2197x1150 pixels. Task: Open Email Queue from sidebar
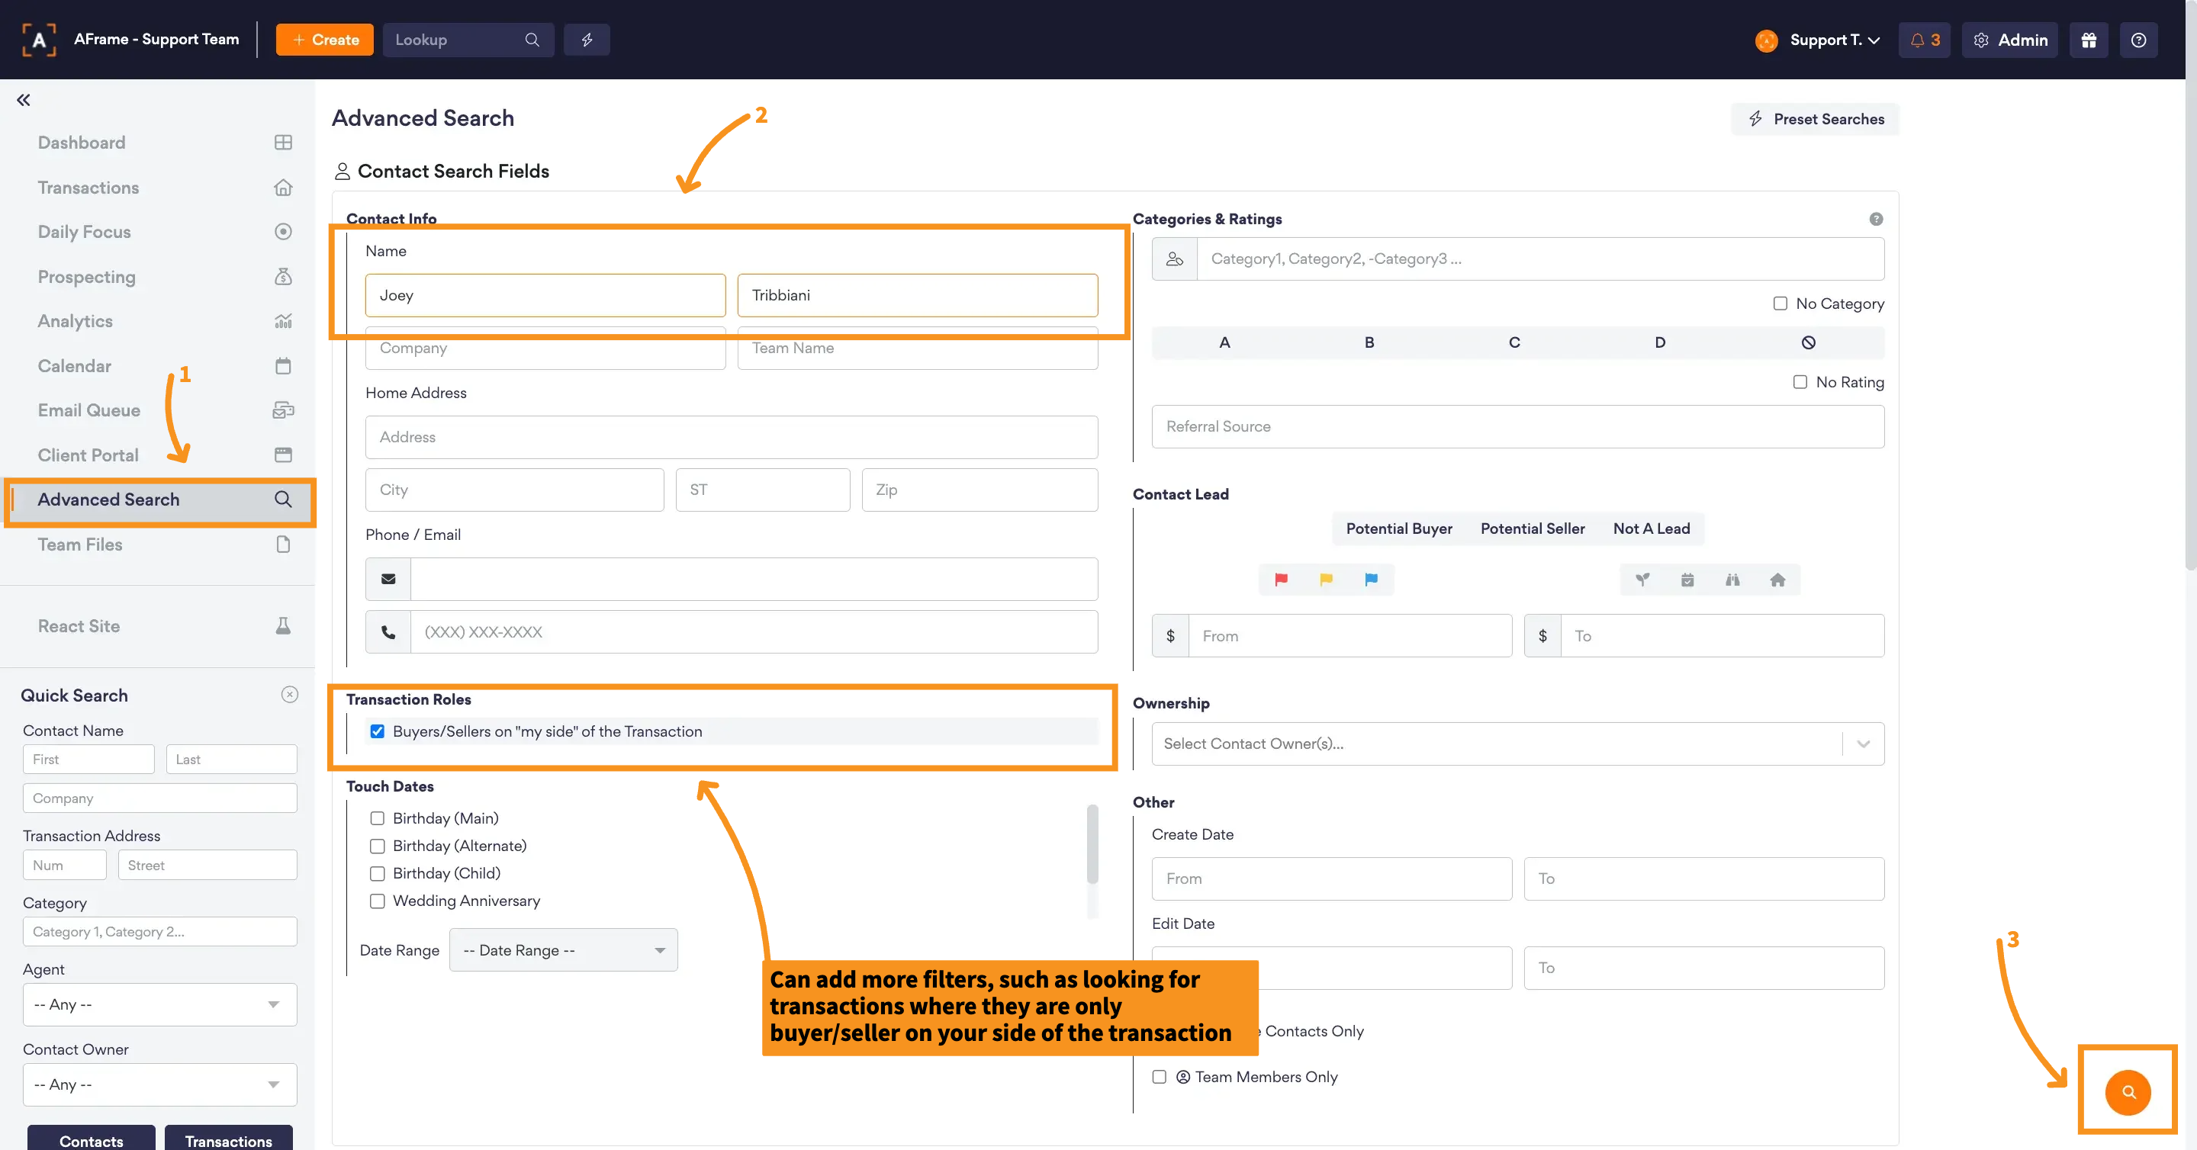click(88, 410)
